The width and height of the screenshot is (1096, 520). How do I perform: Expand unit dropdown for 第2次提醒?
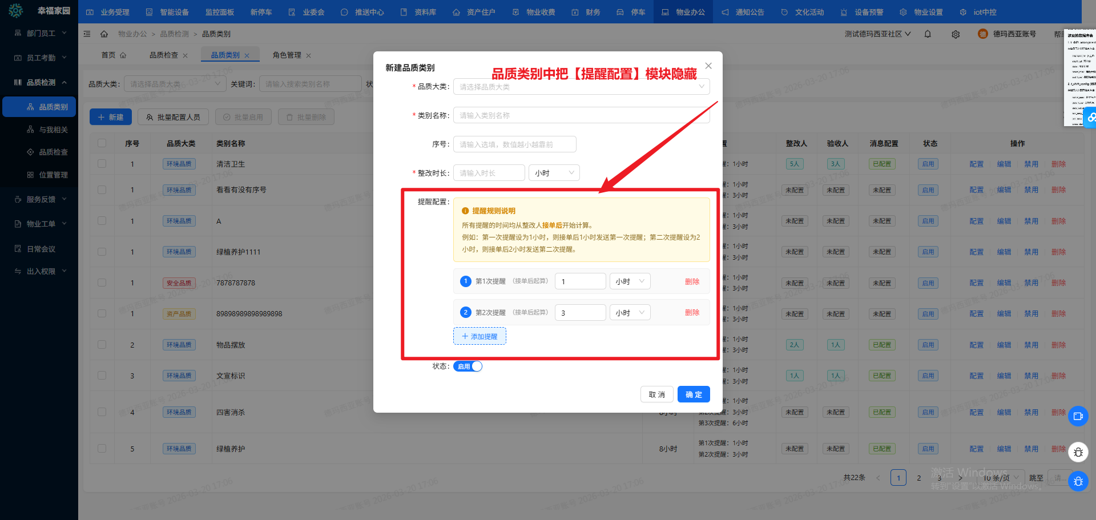pyautogui.click(x=630, y=313)
